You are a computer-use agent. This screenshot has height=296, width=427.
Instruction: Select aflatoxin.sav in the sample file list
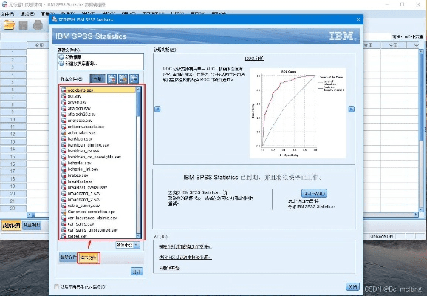pyautogui.click(x=98, y=108)
